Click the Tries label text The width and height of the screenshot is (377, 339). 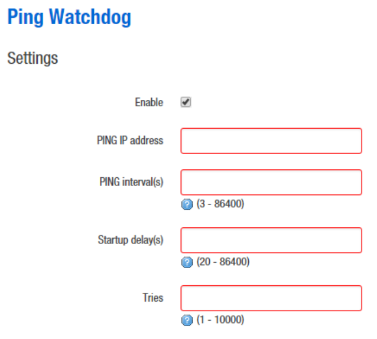tap(153, 298)
